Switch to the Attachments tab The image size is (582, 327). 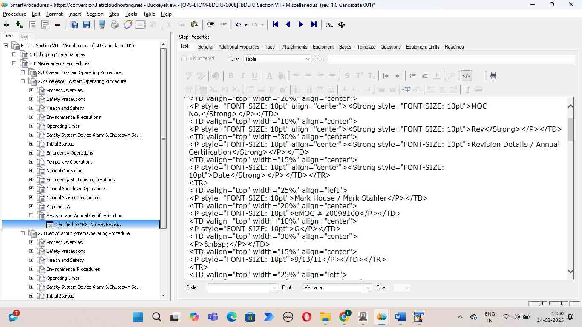pos(295,47)
